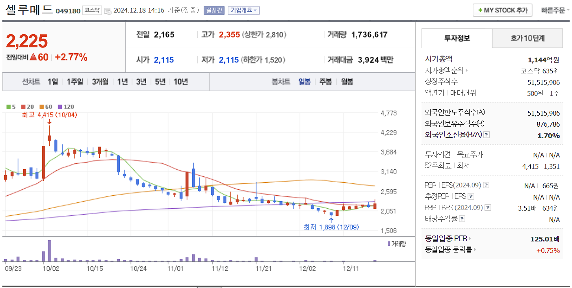Click the 최저 1,898 (12/09) chart marker
572x288 pixels.
(331, 227)
